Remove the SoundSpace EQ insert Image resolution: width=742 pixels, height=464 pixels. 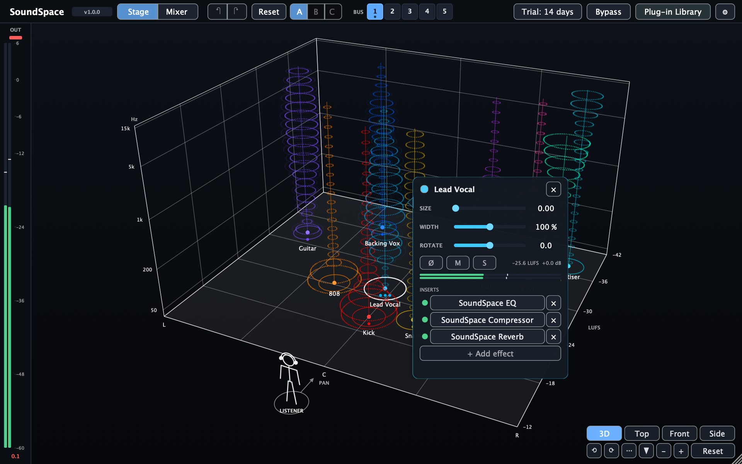[553, 303]
